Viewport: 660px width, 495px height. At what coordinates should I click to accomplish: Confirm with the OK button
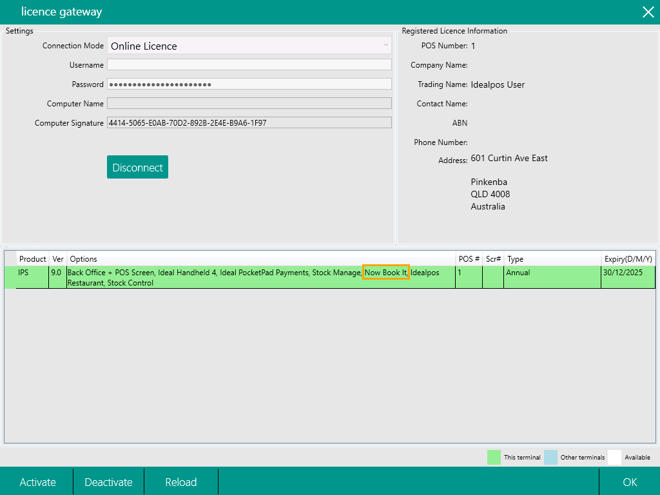629,482
